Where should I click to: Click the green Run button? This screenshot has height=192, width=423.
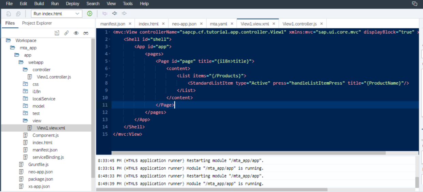coord(89,14)
